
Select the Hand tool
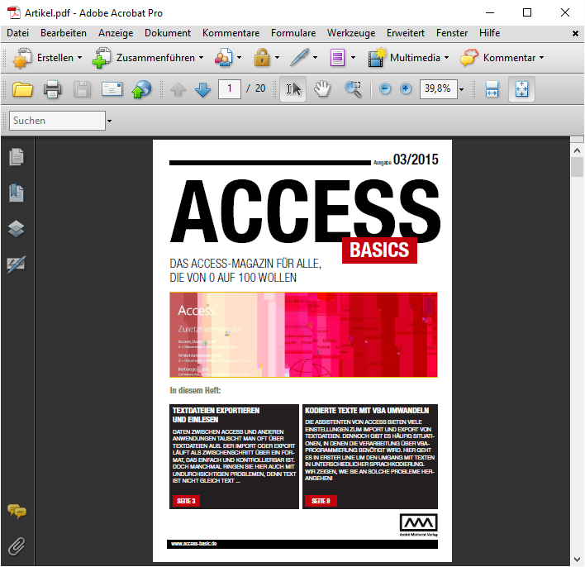click(321, 89)
